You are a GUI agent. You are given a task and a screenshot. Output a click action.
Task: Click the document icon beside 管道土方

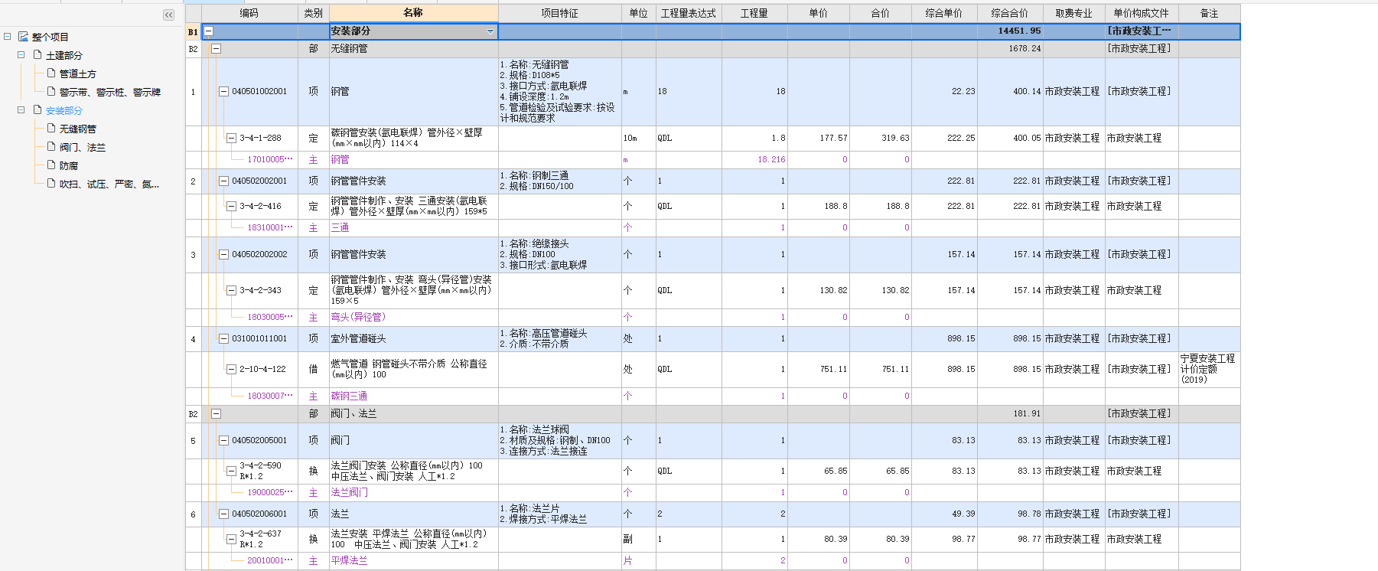point(51,73)
